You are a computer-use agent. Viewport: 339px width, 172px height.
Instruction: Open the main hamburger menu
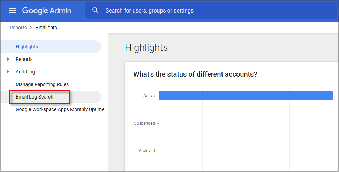(x=13, y=10)
